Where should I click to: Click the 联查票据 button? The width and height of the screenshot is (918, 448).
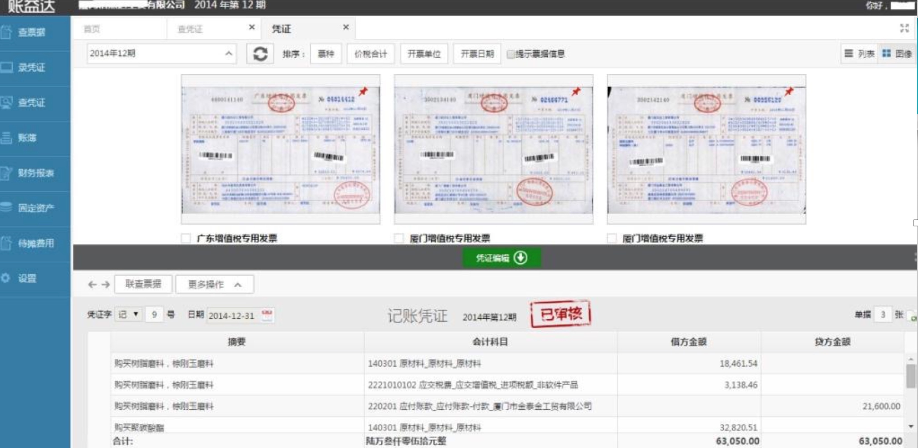pyautogui.click(x=143, y=284)
